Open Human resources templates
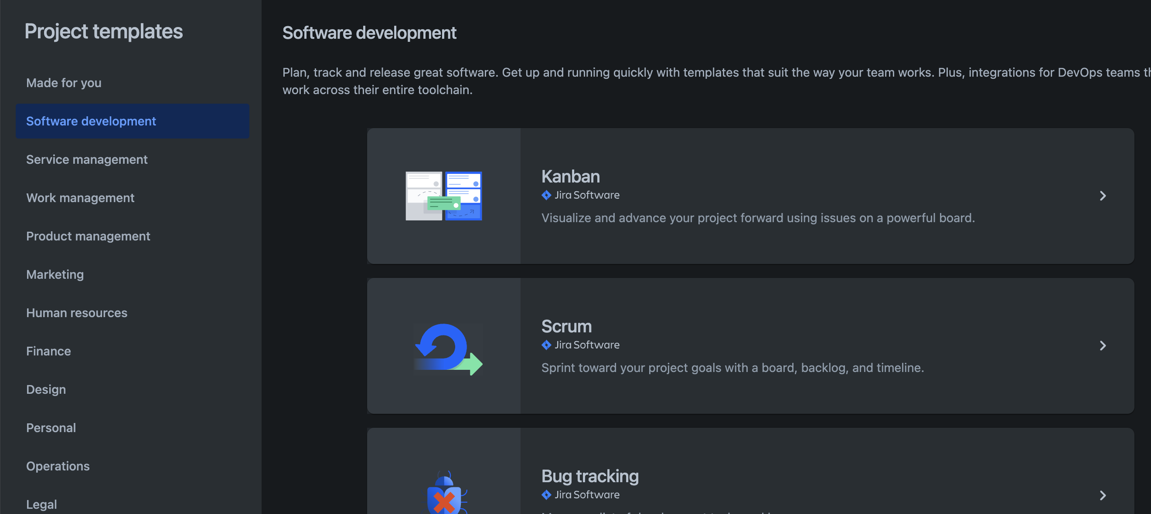This screenshot has width=1151, height=514. coord(76,313)
